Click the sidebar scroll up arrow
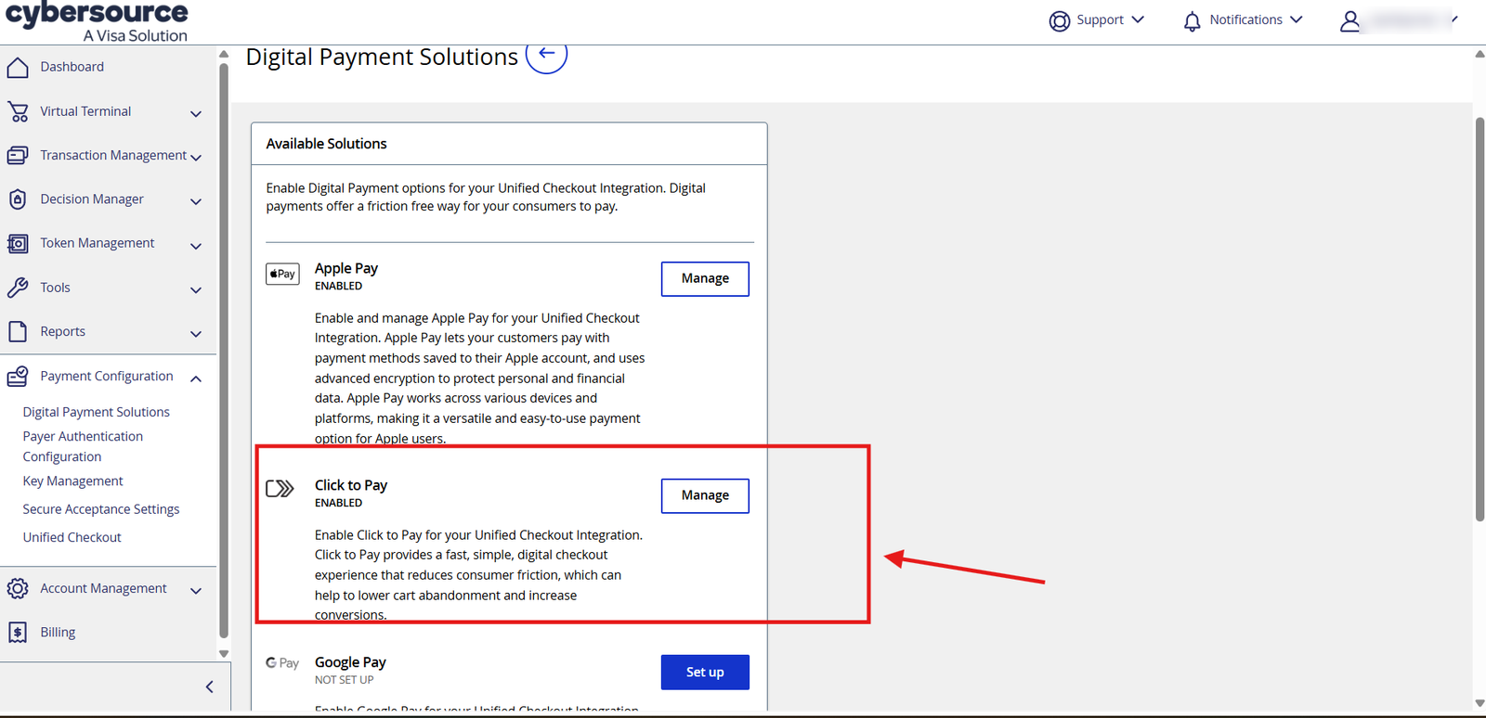Image resolution: width=1486 pixels, height=718 pixels. [x=224, y=54]
